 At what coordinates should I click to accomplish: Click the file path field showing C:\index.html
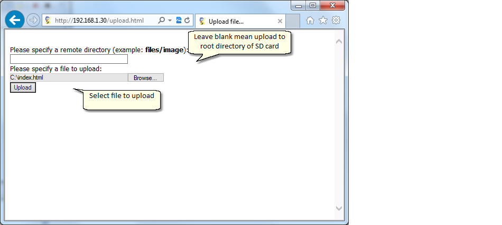click(x=69, y=77)
